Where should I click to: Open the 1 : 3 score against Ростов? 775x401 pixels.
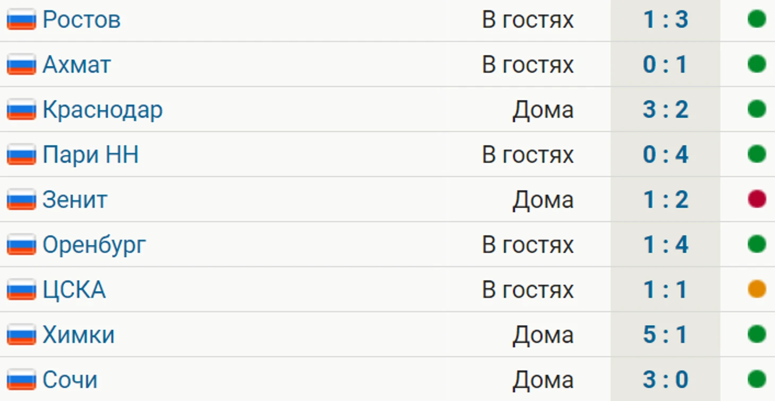(x=666, y=20)
